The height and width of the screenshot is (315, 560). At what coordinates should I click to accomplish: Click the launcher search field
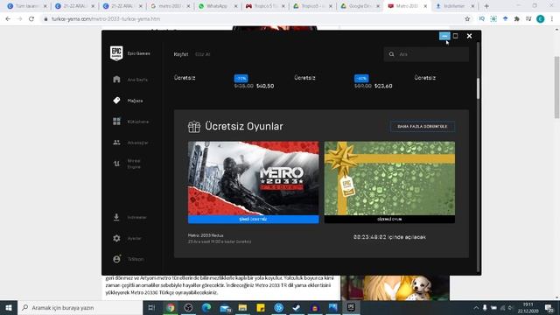click(x=426, y=54)
